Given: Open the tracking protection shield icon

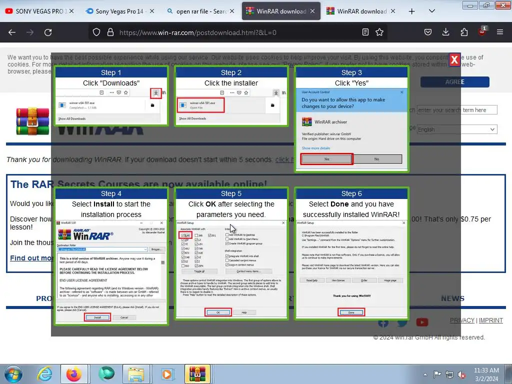Looking at the screenshot, I should pyautogui.click(x=96, y=32).
